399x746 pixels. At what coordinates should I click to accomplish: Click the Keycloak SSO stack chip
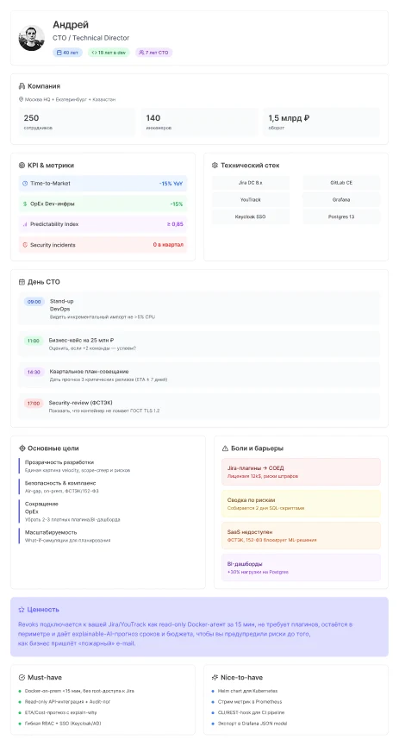pyautogui.click(x=251, y=216)
